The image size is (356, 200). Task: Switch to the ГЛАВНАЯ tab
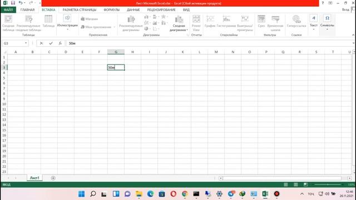(x=27, y=10)
